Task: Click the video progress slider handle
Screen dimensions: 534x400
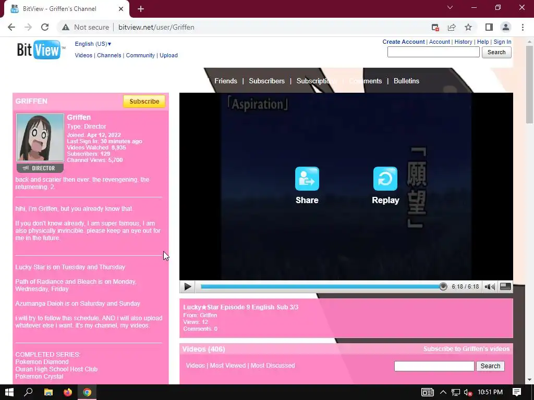Action: (443, 287)
